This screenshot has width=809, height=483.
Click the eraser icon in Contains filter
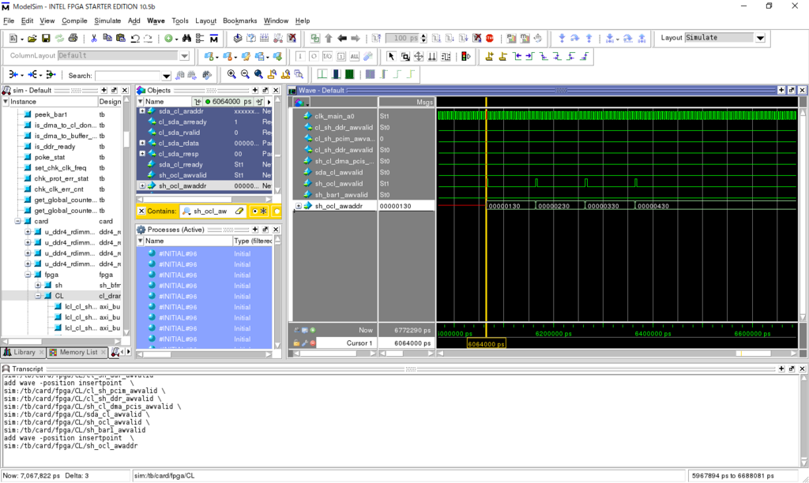point(239,211)
